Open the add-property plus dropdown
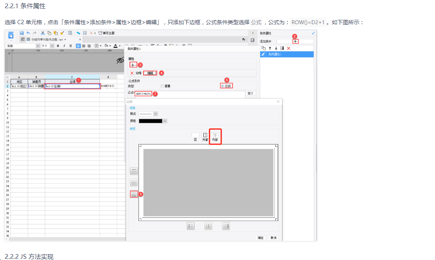This screenshot has width=435, height=260. (x=133, y=65)
